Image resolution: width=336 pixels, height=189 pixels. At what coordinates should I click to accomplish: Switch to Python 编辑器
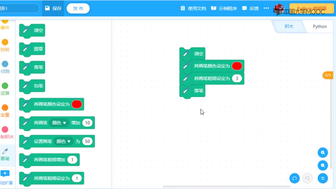click(312, 8)
